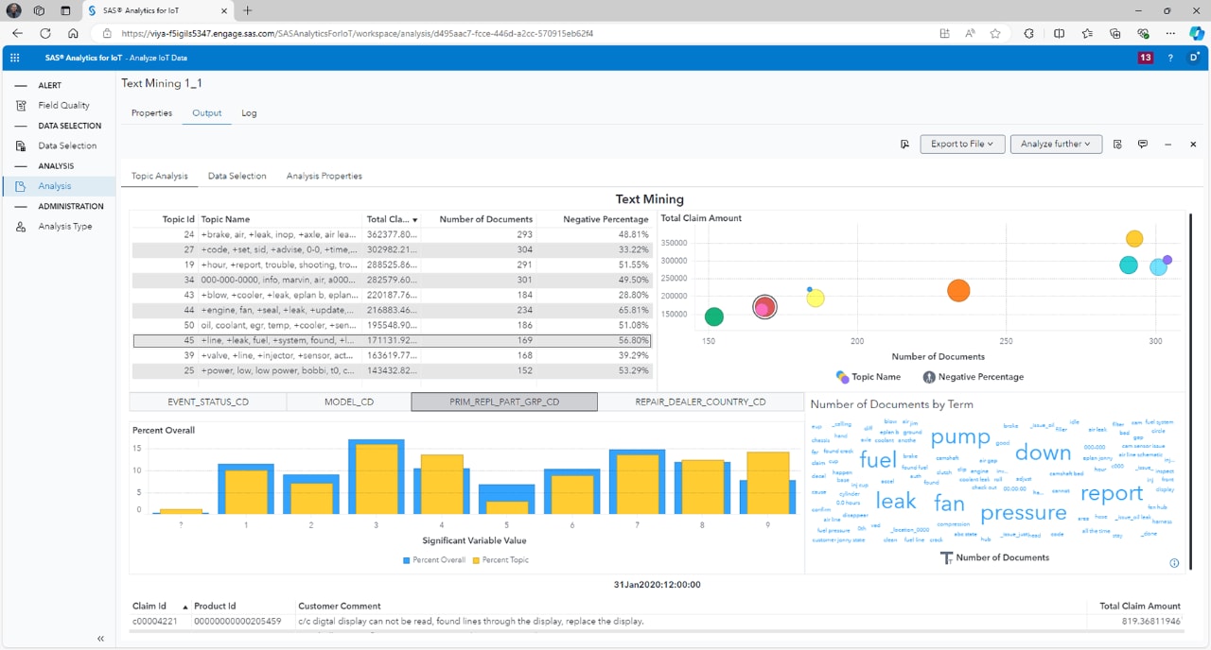
Task: Go back in the browser
Action: [17, 33]
